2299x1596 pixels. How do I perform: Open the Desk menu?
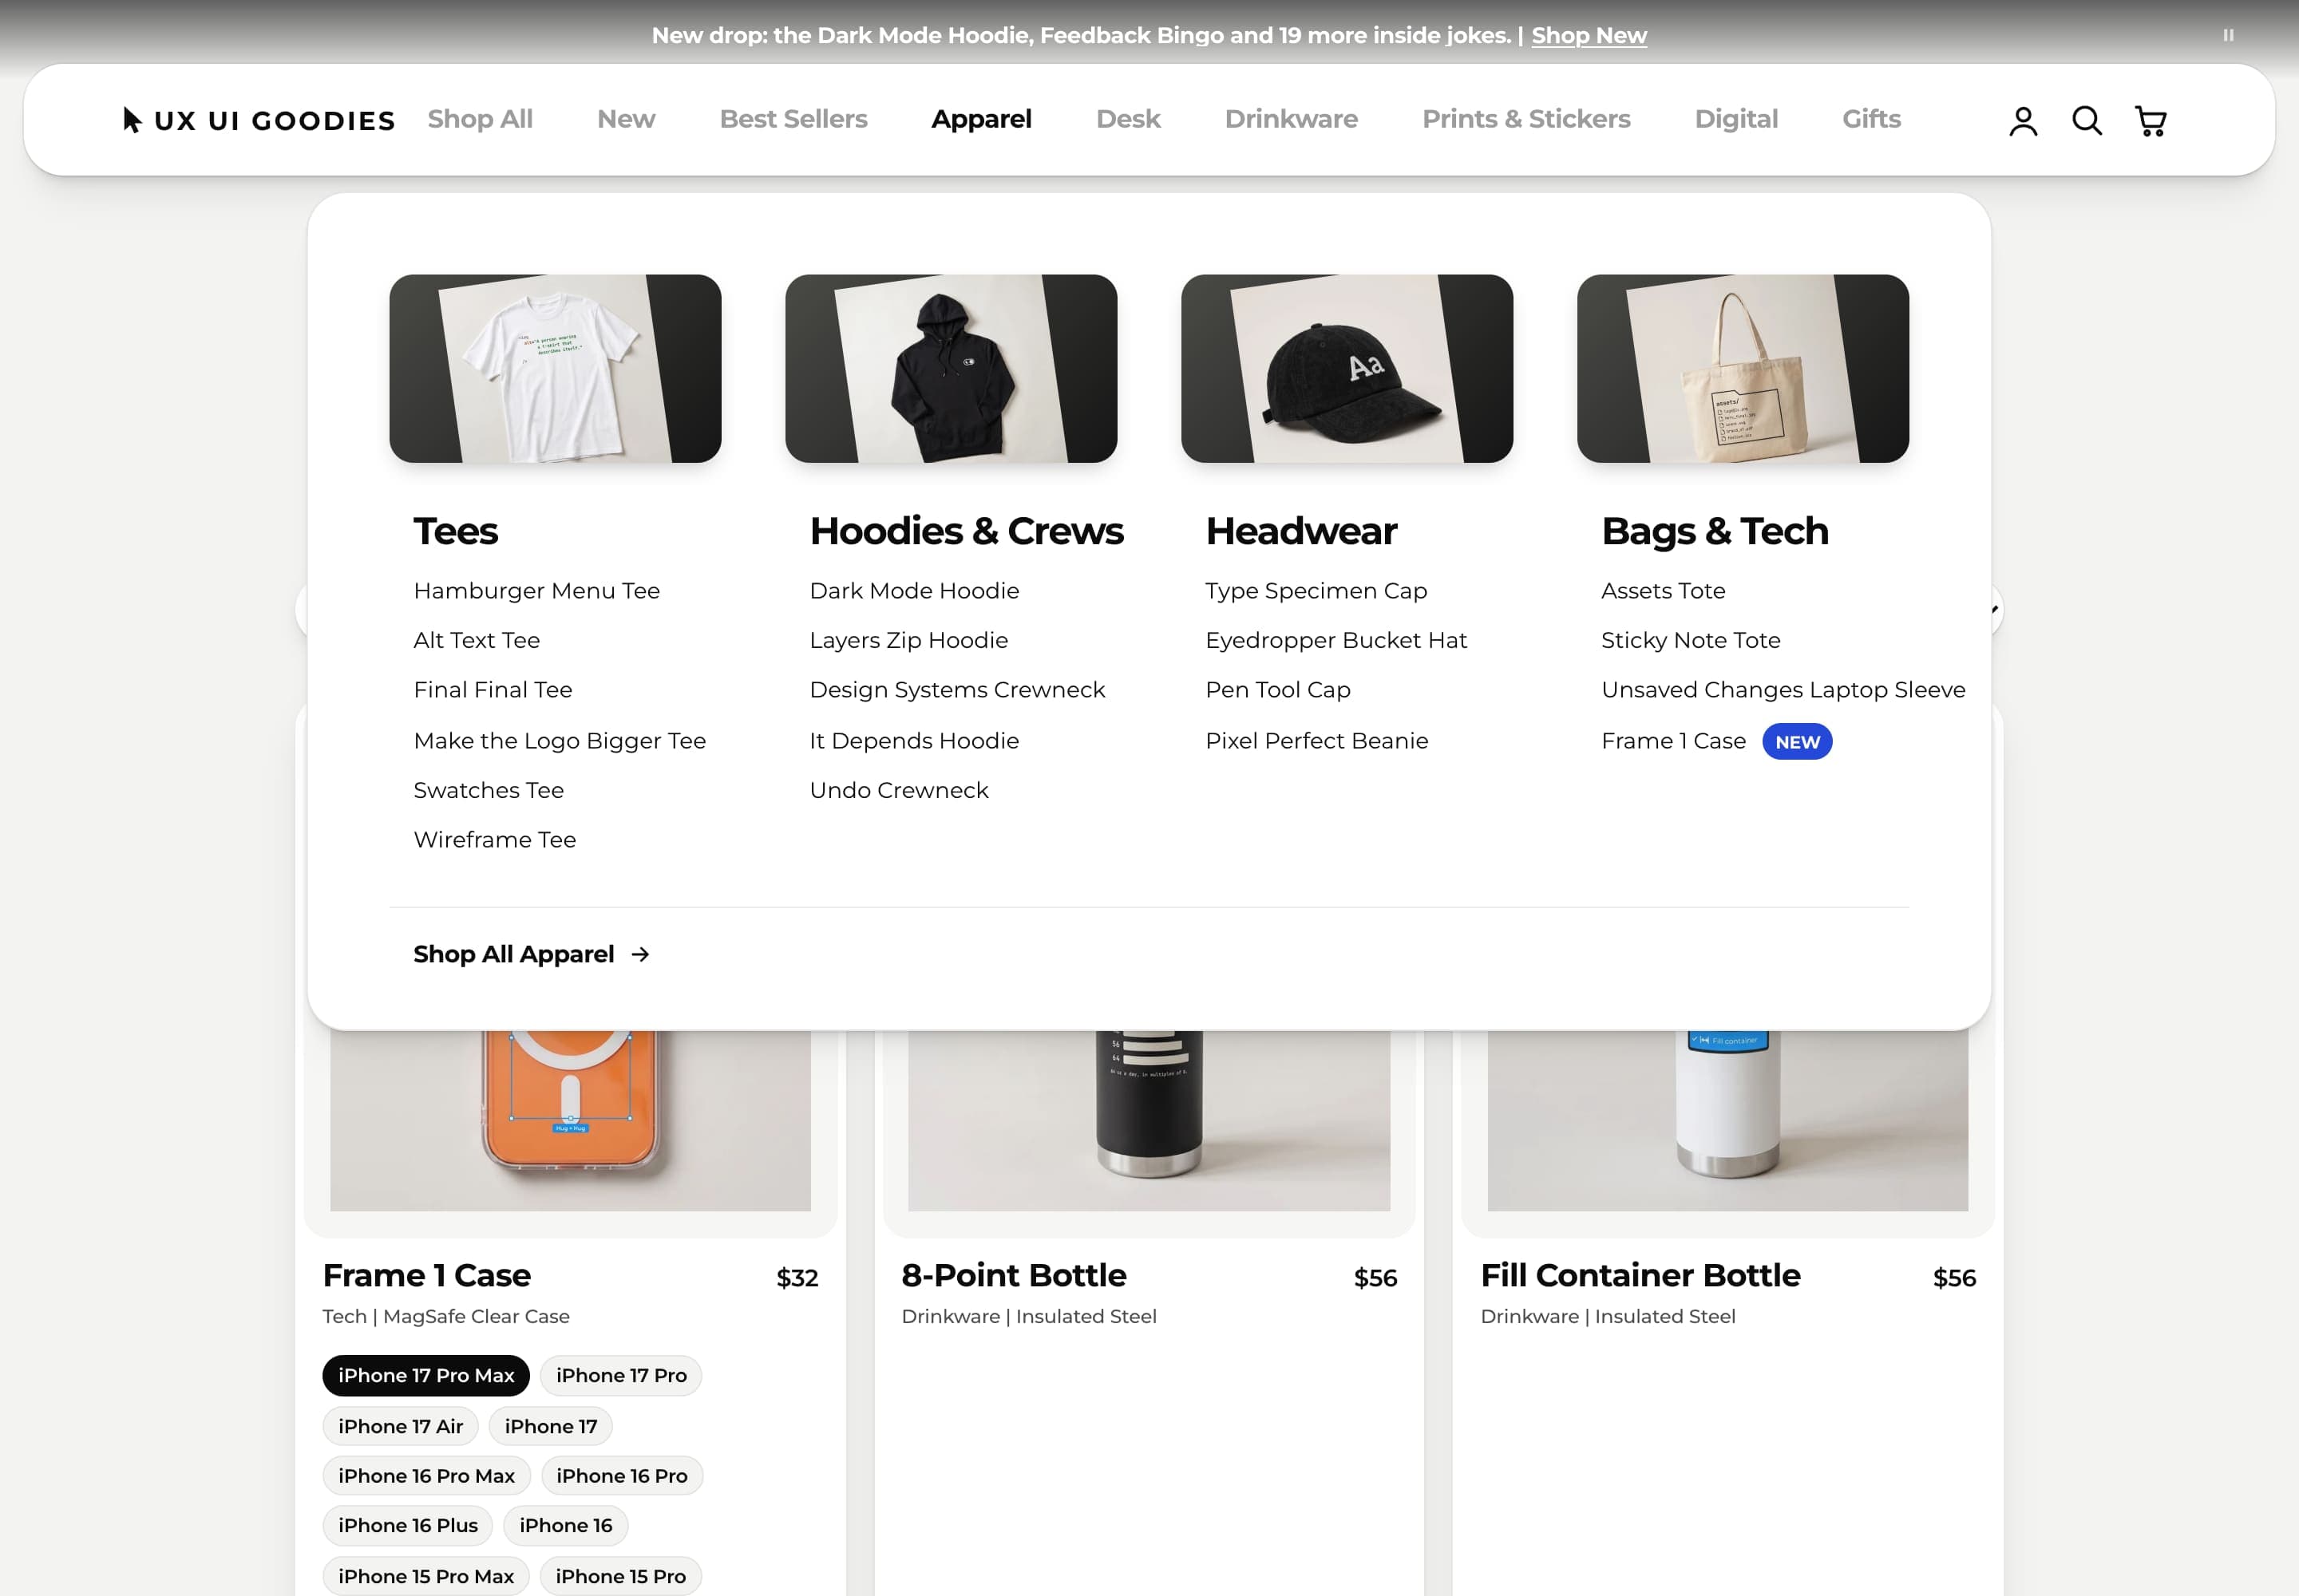point(1129,119)
